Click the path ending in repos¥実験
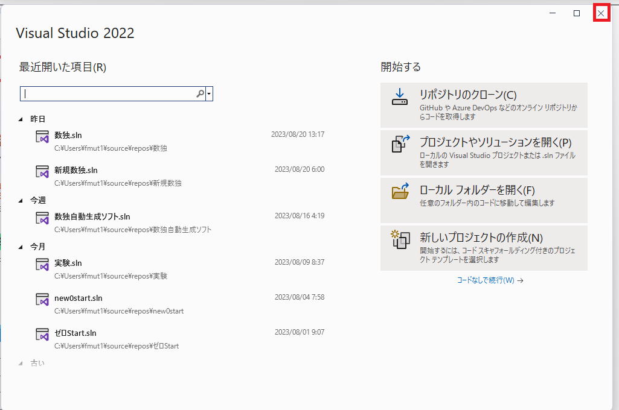This screenshot has height=410, width=619. [x=111, y=276]
